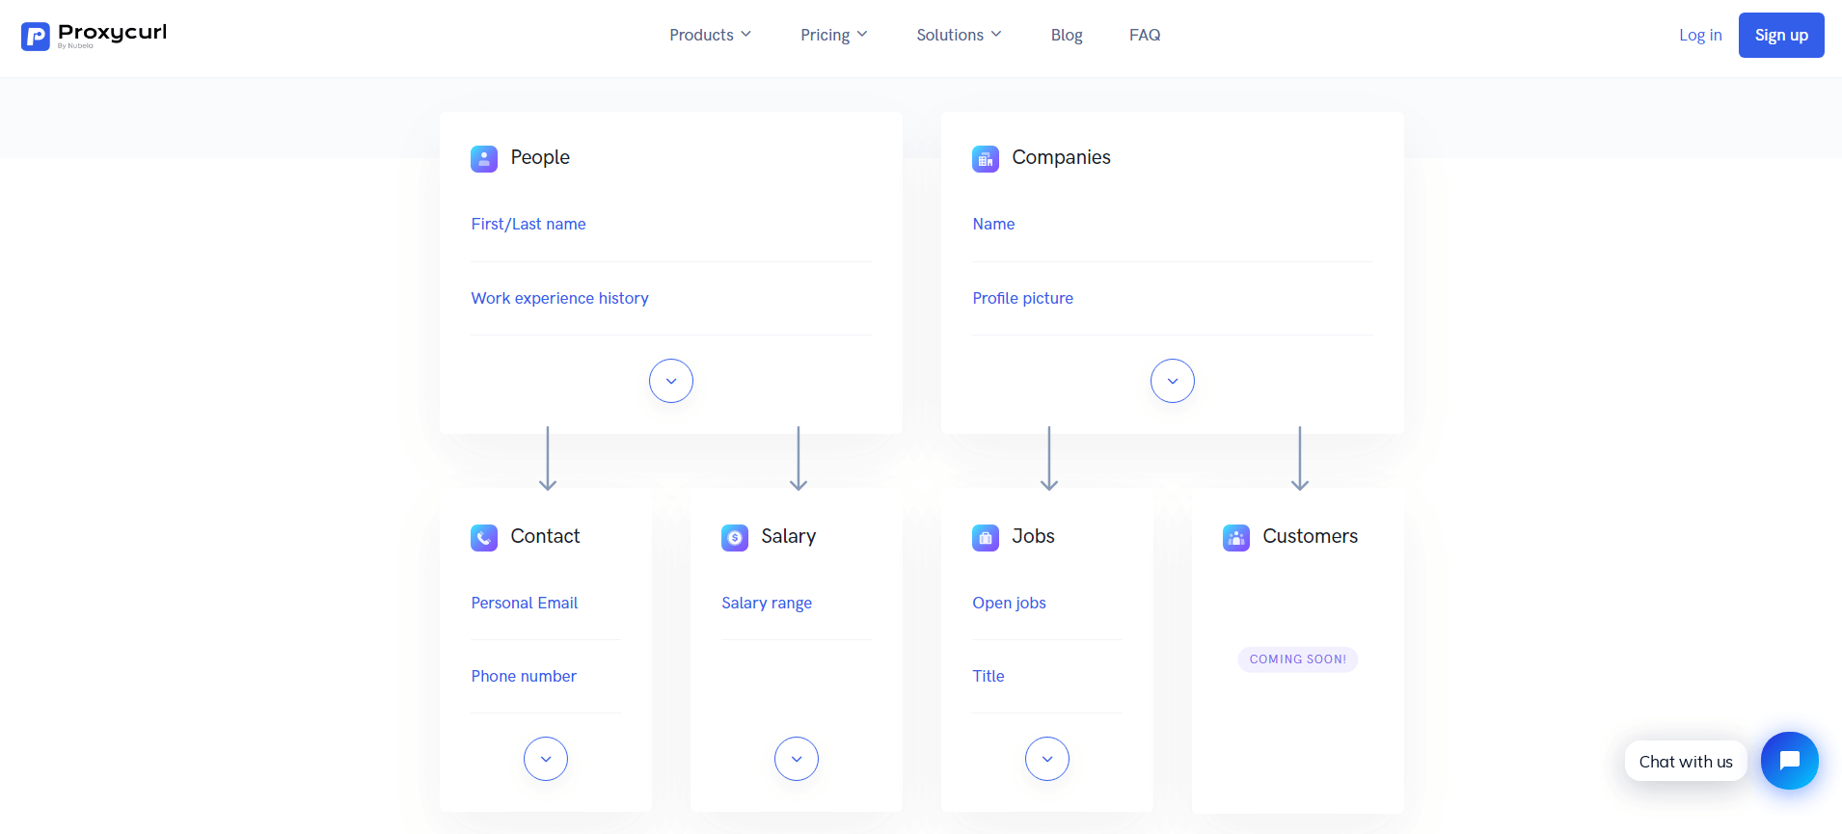Open the Products dropdown menu
Viewport: 1842px width, 834px height.
710,35
